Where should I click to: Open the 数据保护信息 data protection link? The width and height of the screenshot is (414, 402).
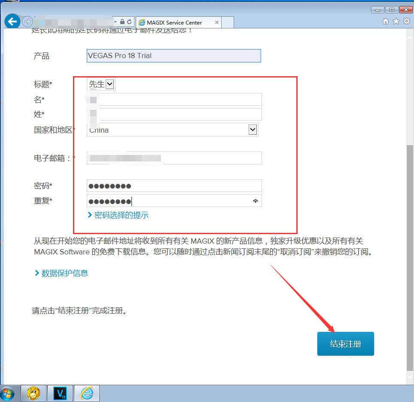[61, 273]
